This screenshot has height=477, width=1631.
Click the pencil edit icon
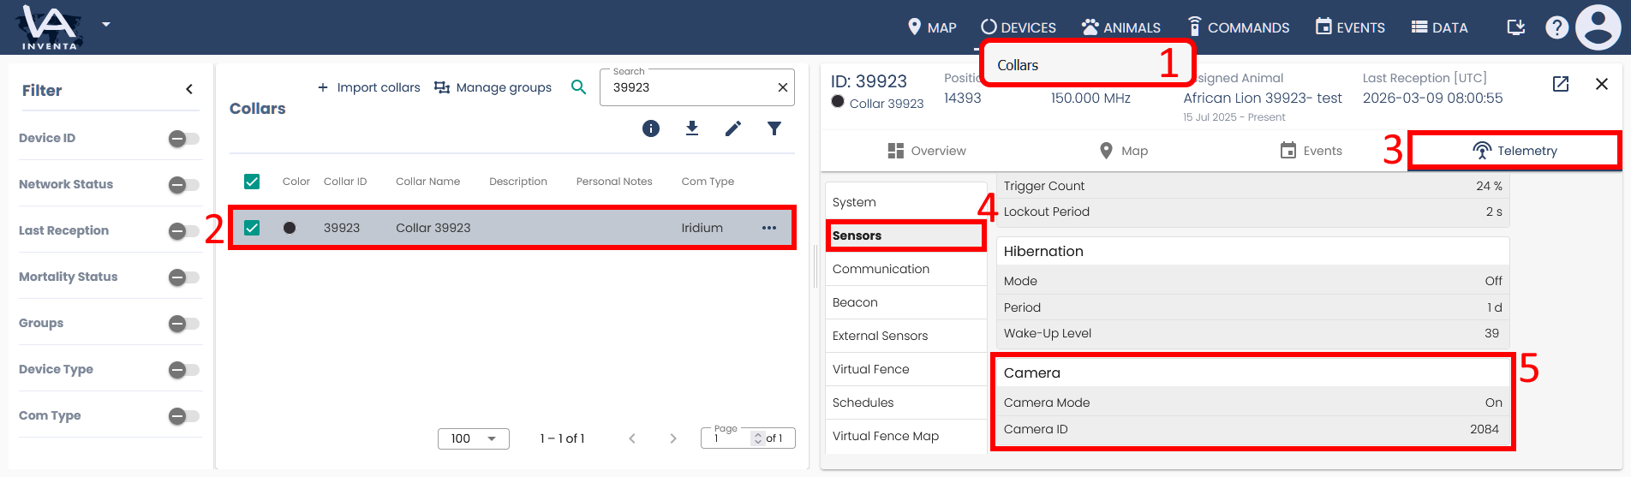coord(733,128)
